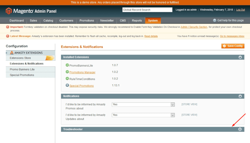Open the Special Promotions extension link
The image size is (250, 143).
click(x=82, y=86)
